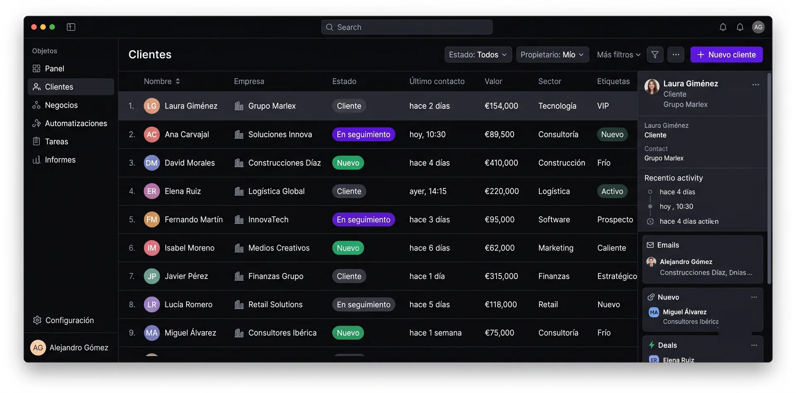Open the AG profile avatar in title bar
The width and height of the screenshot is (796, 393).
(x=758, y=27)
